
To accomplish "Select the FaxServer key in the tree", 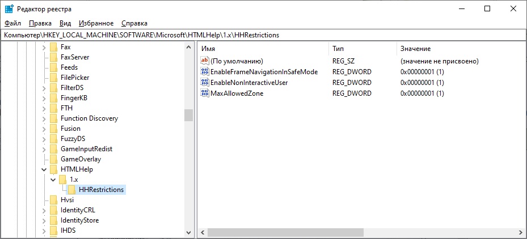I will pos(74,57).
